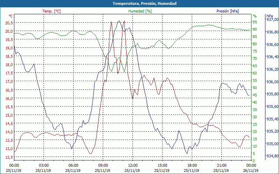Click the 65 humidity axis value
This screenshot has height=174, width=279.
(x=255, y=66)
